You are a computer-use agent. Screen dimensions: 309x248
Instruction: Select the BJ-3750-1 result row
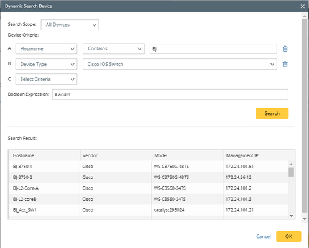[x=149, y=167]
